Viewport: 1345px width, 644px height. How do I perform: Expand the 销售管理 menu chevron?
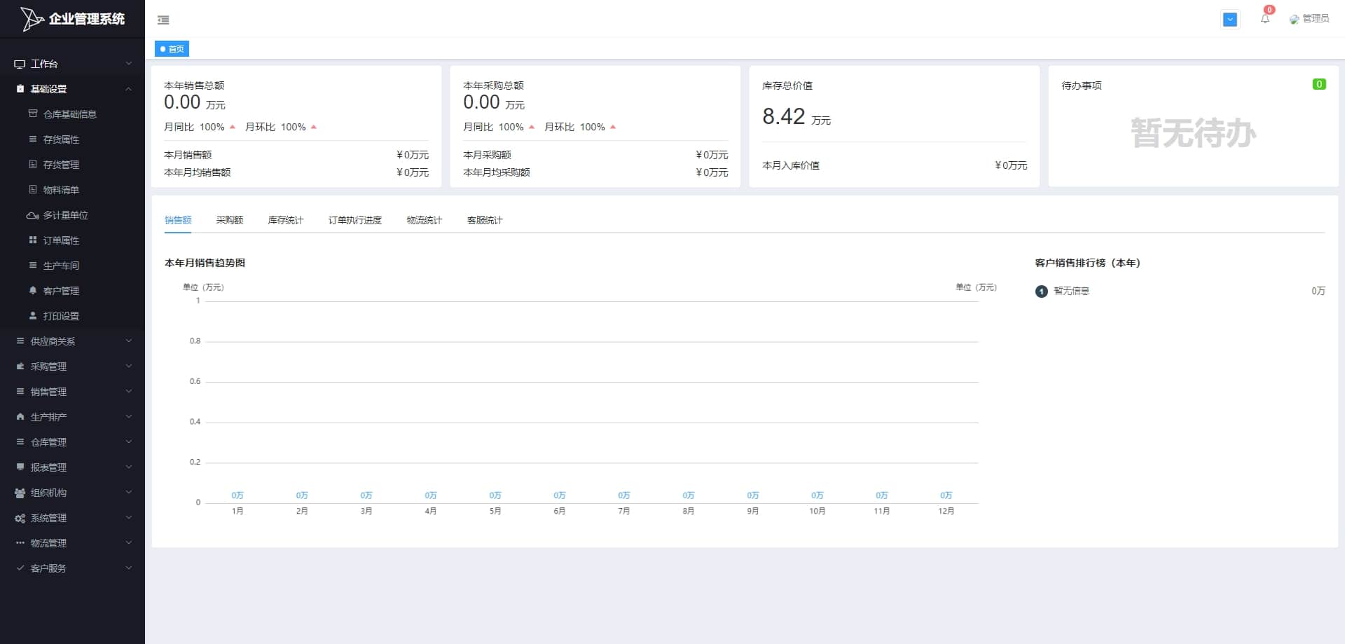coord(129,391)
